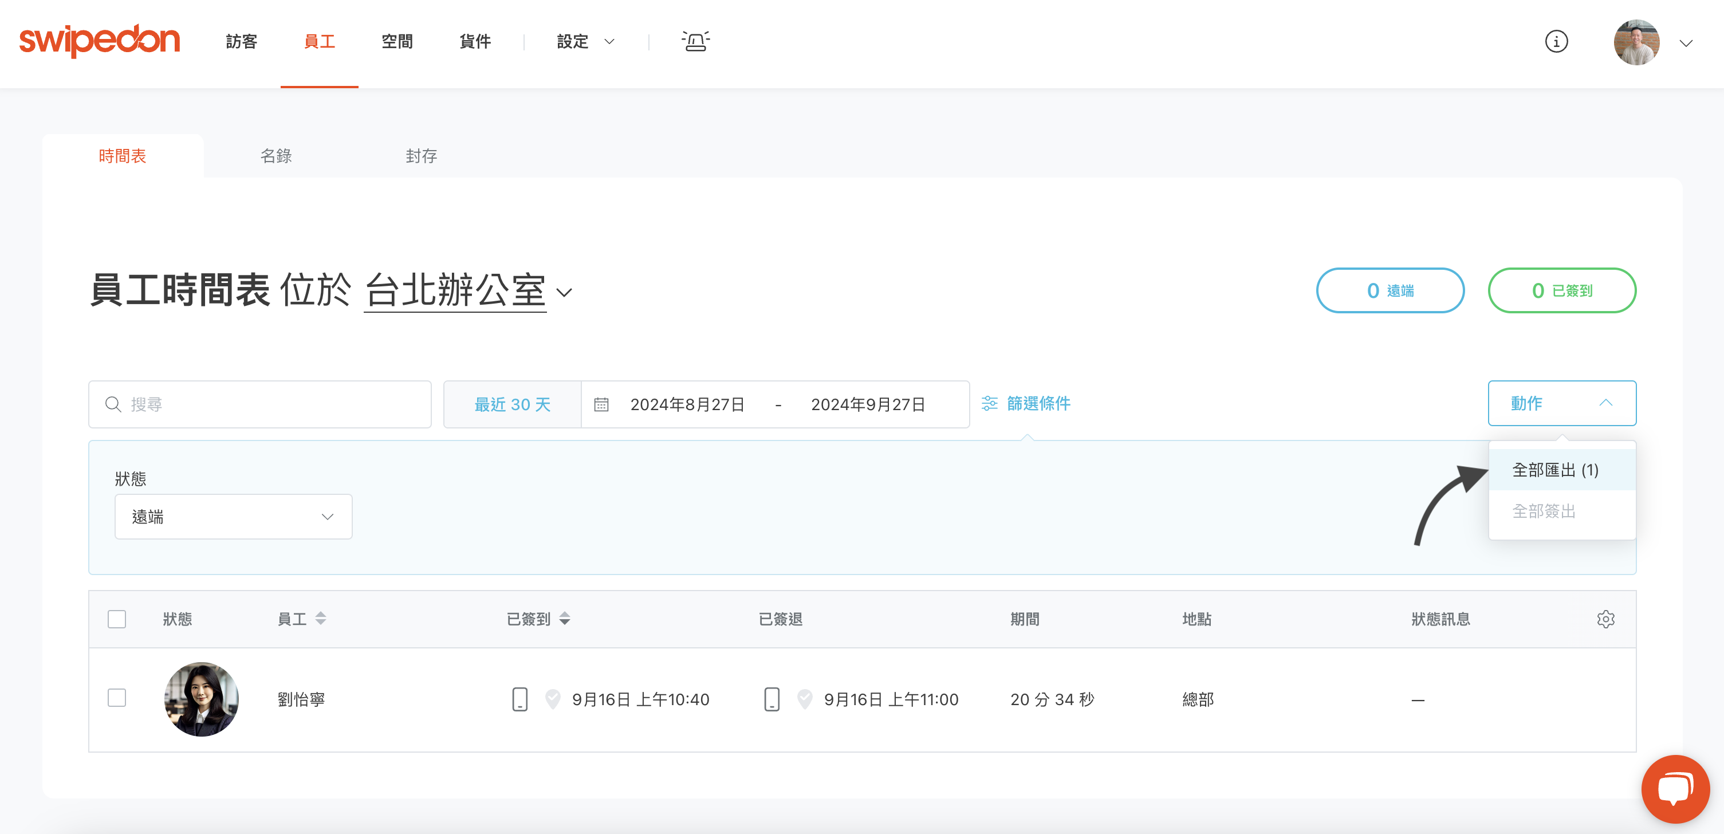Edit start date 2024年8月27日

(x=687, y=404)
